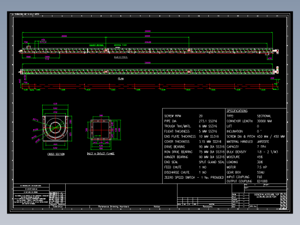Viewport: 300px width, 225px height.
Task: Select the 7.5 HP motor value
Action: pos(262,167)
